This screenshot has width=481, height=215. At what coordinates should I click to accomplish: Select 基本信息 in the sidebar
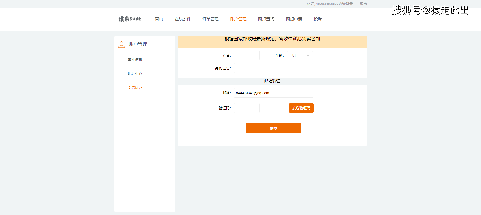click(x=135, y=60)
